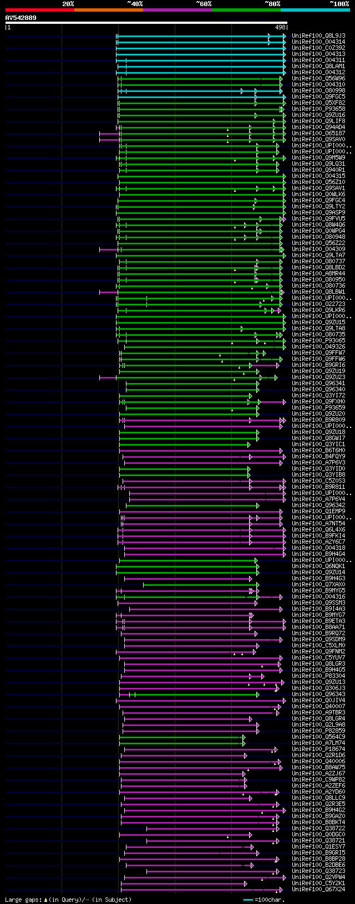Select subject label UniRef100_Q7XAX0
Viewport: 355px width, 904px height.
pyautogui.click(x=318, y=584)
